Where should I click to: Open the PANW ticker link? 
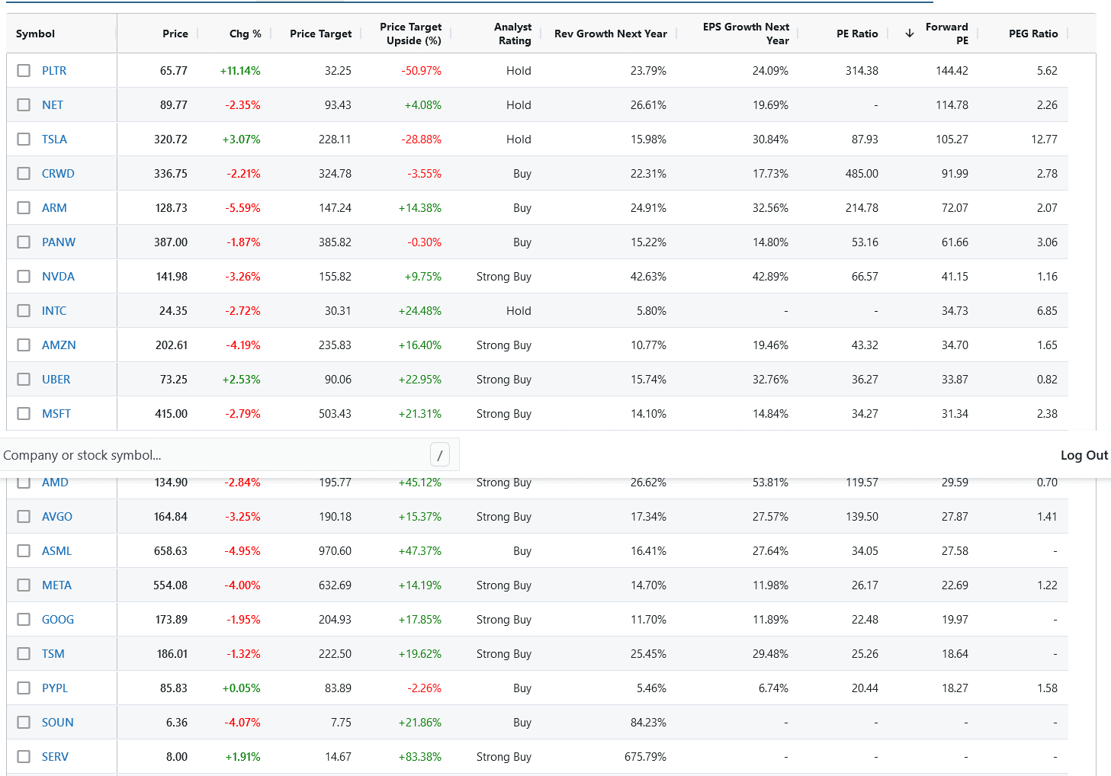pyautogui.click(x=59, y=242)
